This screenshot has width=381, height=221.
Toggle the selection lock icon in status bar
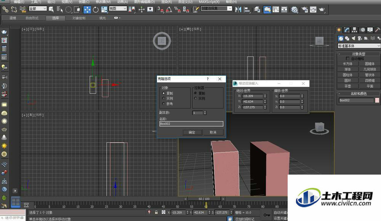click(156, 212)
